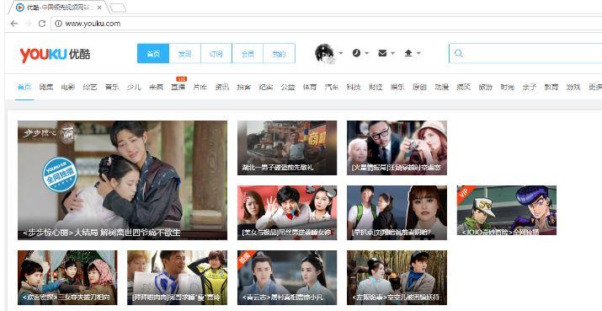The image size is (602, 311).
Task: Open 直播 channel with orange badge
Action: (178, 88)
